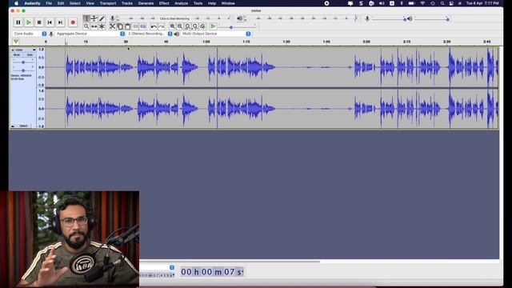The width and height of the screenshot is (512, 288).
Task: Skip to end of the track
Action: point(60,22)
